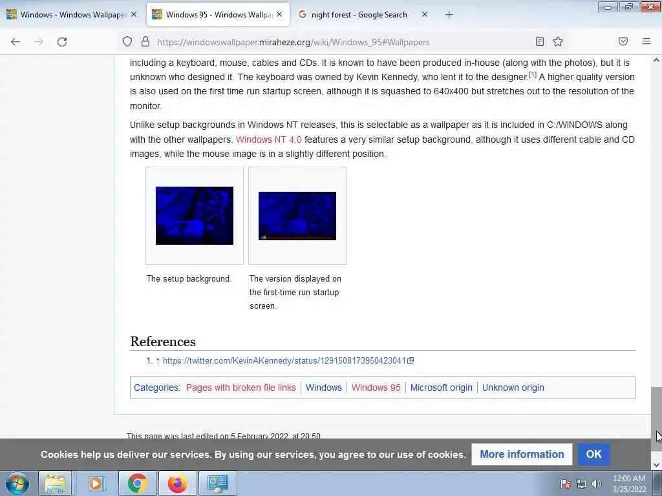Open volume control speaker icon

click(596, 484)
